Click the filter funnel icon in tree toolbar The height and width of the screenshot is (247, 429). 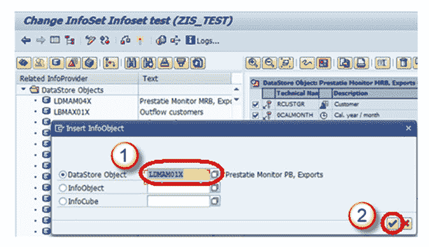tap(181, 63)
